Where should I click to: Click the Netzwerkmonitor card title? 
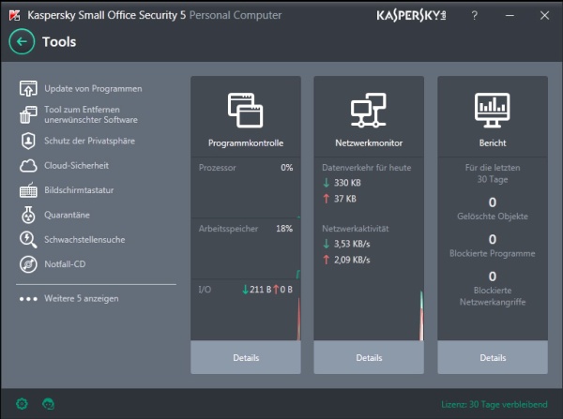[x=369, y=143]
